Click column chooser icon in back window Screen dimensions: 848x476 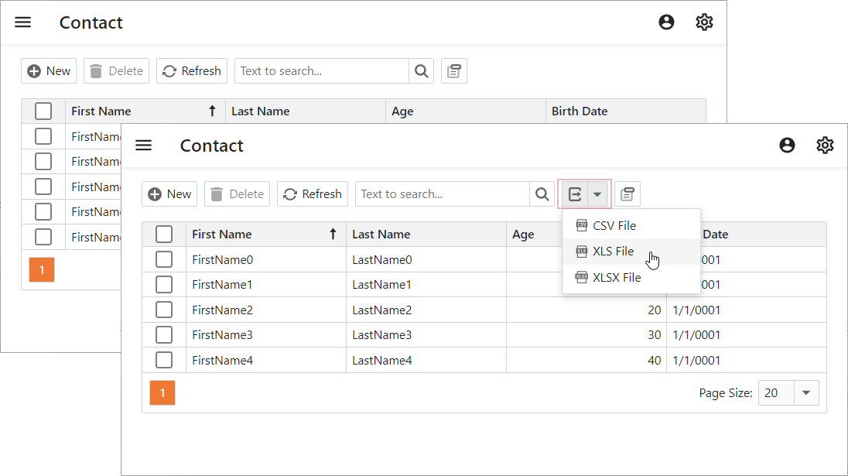click(453, 71)
